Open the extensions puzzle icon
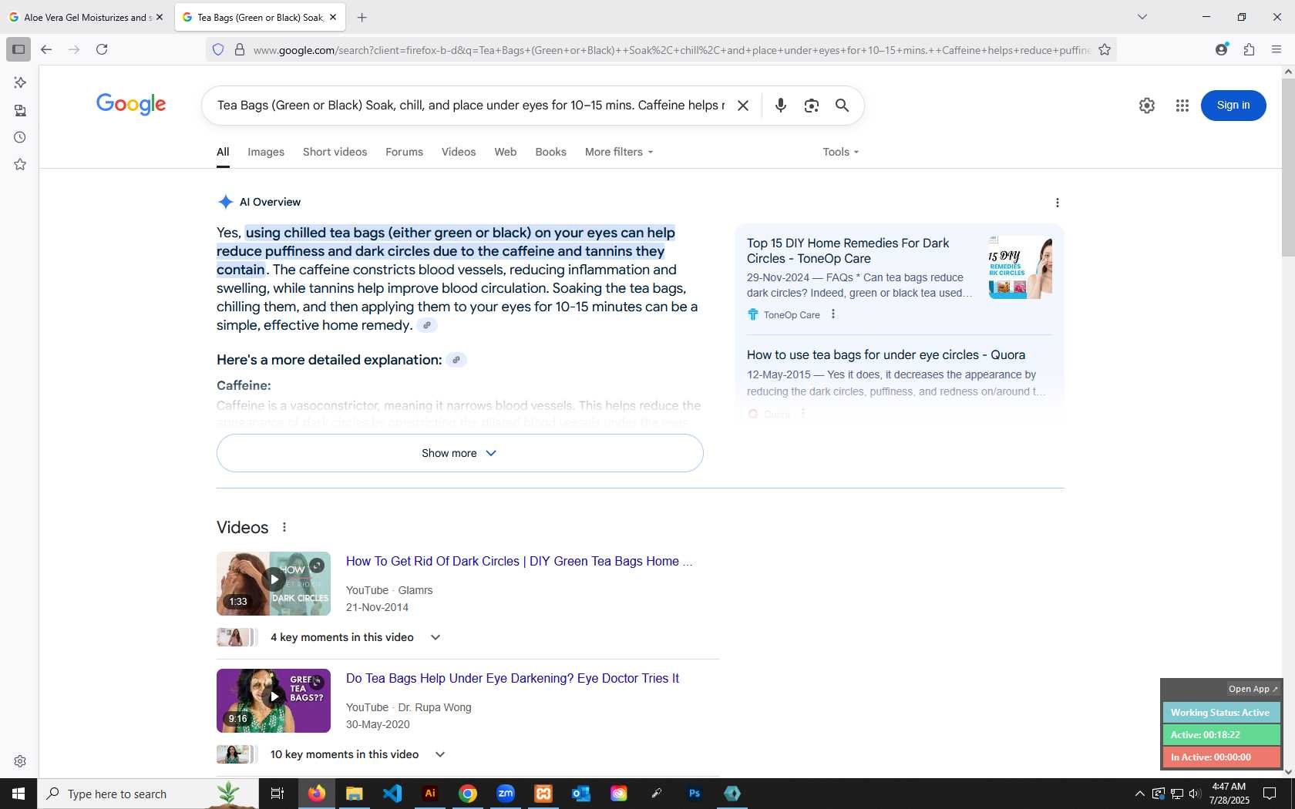Screen dimensions: 1295x809 1250,49
